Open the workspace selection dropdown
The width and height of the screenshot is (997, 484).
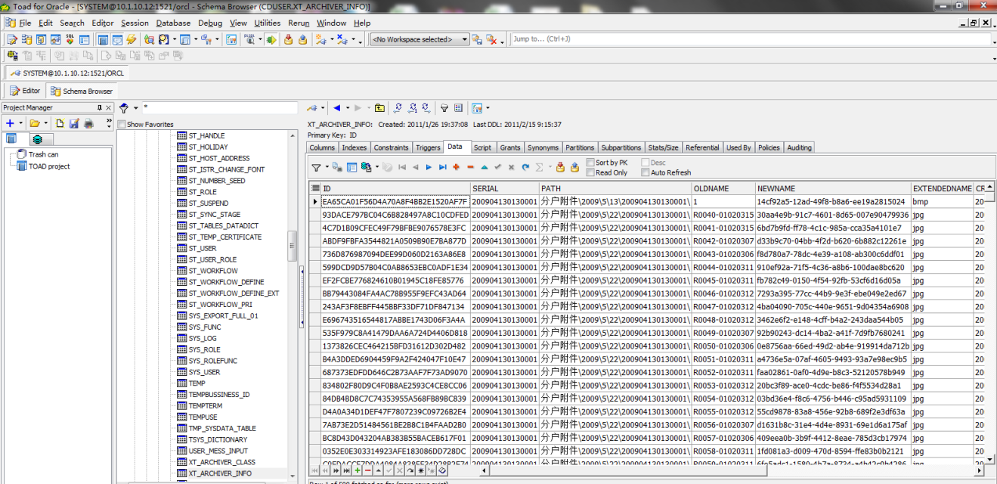[x=464, y=39]
